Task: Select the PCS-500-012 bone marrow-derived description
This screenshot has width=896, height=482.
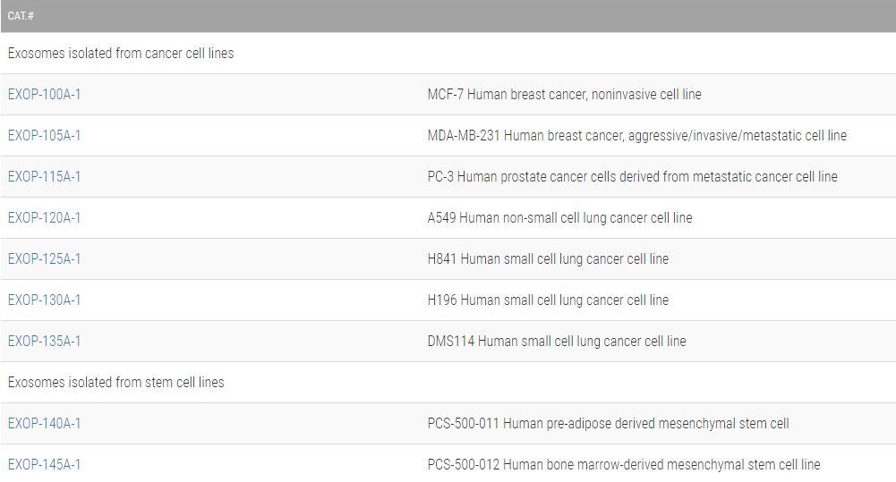Action: 623,465
